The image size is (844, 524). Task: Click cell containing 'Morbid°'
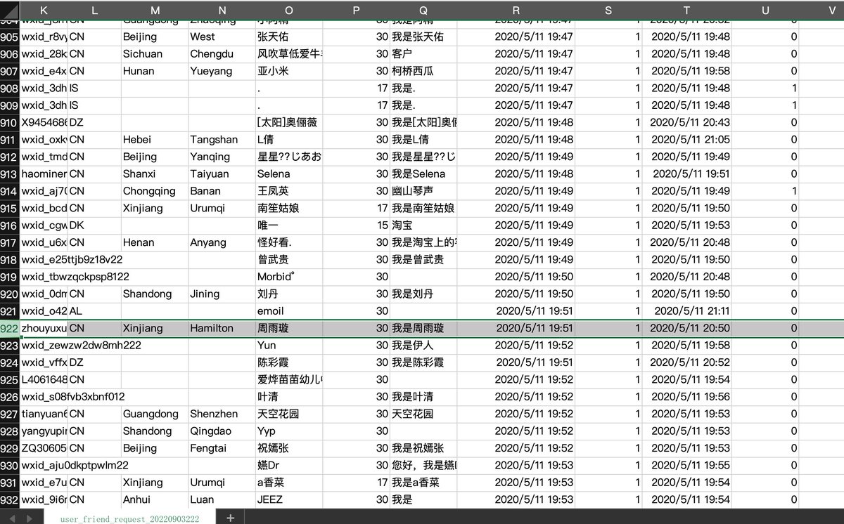coord(290,277)
